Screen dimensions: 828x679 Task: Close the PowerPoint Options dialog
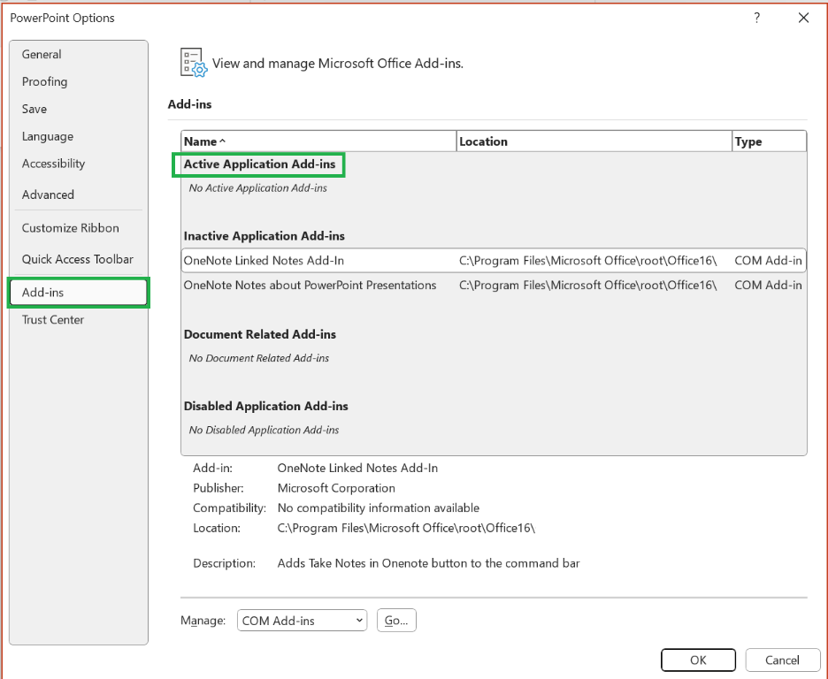(803, 18)
